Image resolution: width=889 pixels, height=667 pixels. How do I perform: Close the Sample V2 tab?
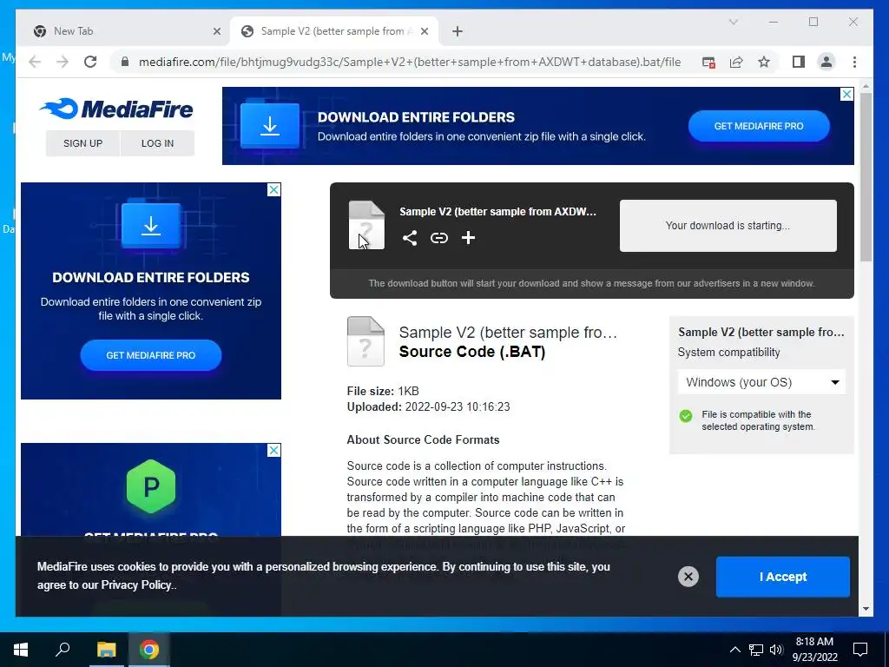(425, 31)
